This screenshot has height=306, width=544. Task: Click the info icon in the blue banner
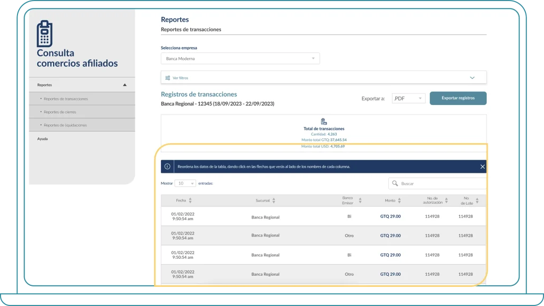tap(167, 167)
